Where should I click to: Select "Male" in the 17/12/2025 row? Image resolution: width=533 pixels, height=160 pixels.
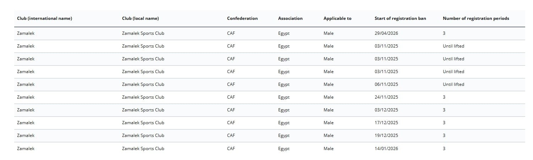click(329, 123)
